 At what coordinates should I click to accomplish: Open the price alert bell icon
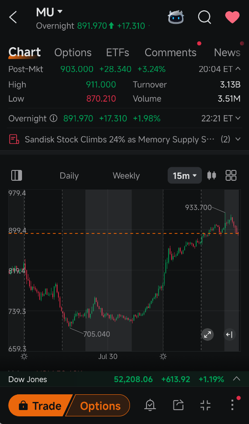pos(150,405)
